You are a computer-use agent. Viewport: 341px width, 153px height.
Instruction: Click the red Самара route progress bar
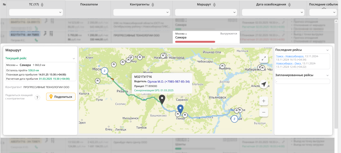pyautogui.click(x=195, y=42)
